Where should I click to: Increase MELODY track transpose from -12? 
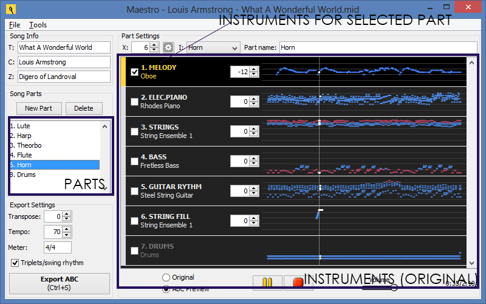tap(254, 69)
